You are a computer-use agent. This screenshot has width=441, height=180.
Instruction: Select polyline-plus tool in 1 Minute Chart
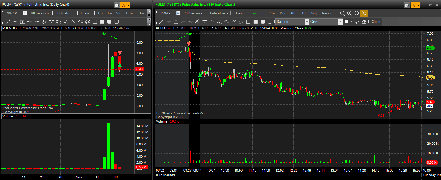point(234,22)
